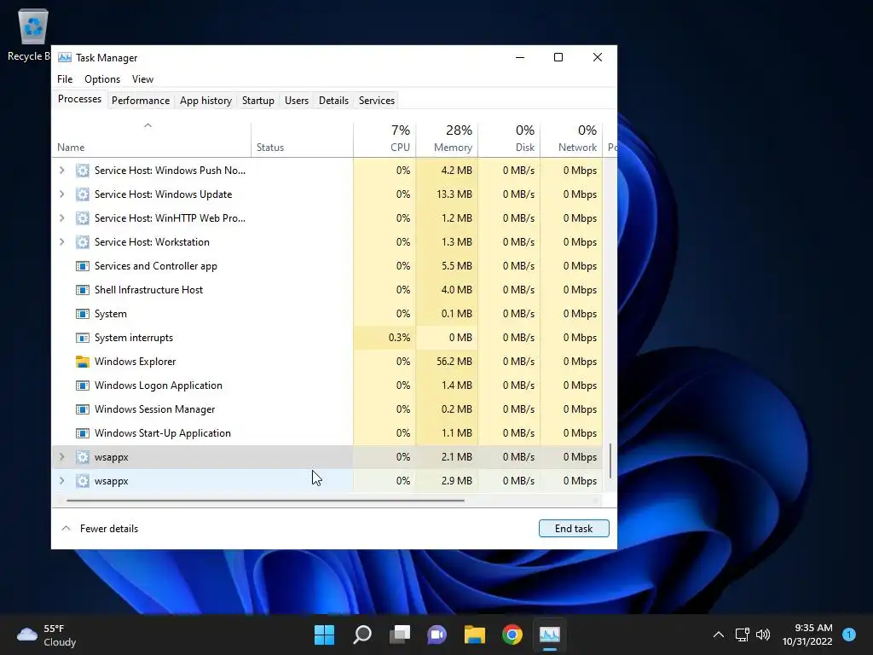873x655 pixels.
Task: Click the network icon in the system tray
Action: pyautogui.click(x=742, y=635)
